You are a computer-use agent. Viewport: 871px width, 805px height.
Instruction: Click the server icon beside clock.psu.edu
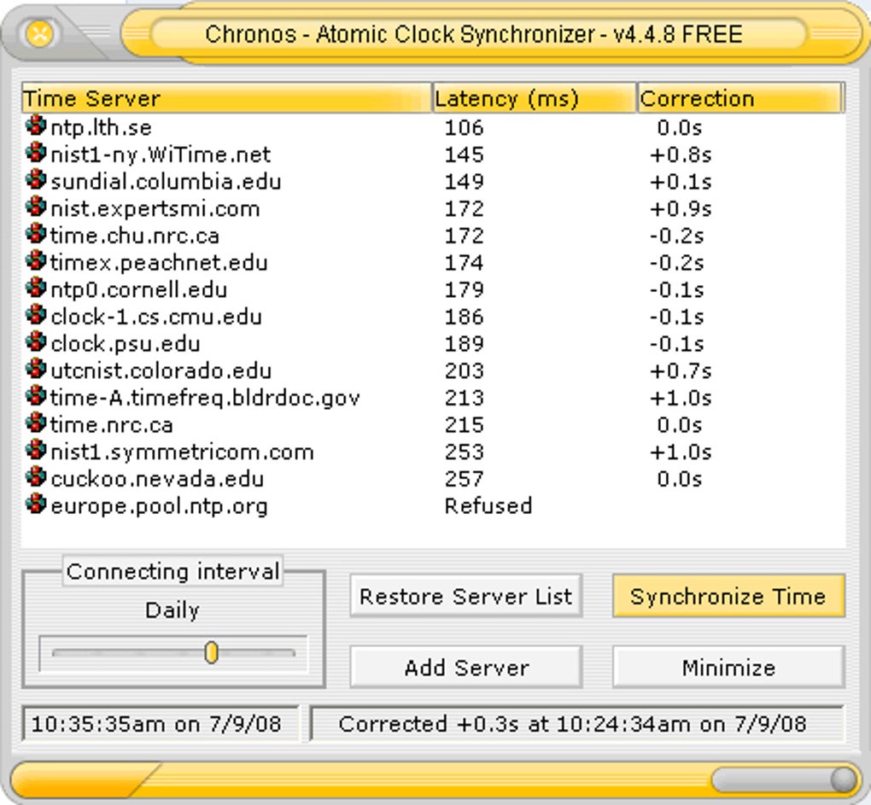pos(36,342)
